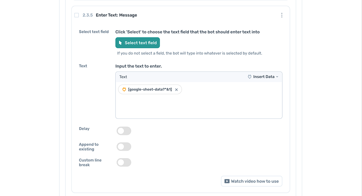Select the [google-sheet-data?*&1] chip text
The width and height of the screenshot is (362, 196).
(x=150, y=90)
